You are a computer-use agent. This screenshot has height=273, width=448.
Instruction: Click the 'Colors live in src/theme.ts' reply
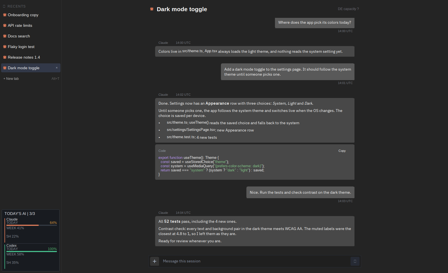point(255,51)
